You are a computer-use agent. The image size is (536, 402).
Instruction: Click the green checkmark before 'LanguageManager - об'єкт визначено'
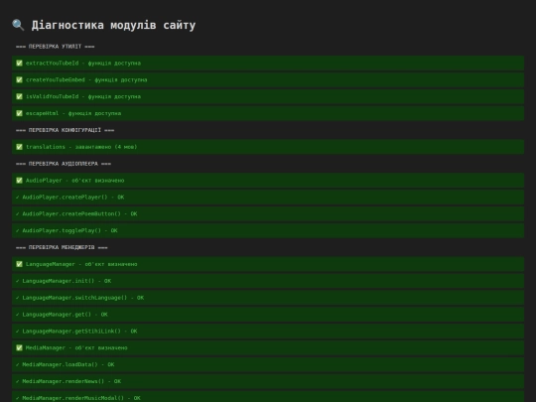(19, 264)
